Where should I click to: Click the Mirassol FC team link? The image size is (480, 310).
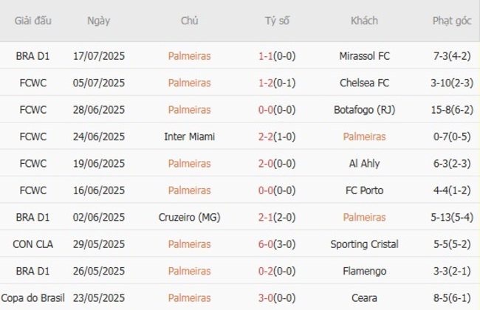(x=364, y=55)
